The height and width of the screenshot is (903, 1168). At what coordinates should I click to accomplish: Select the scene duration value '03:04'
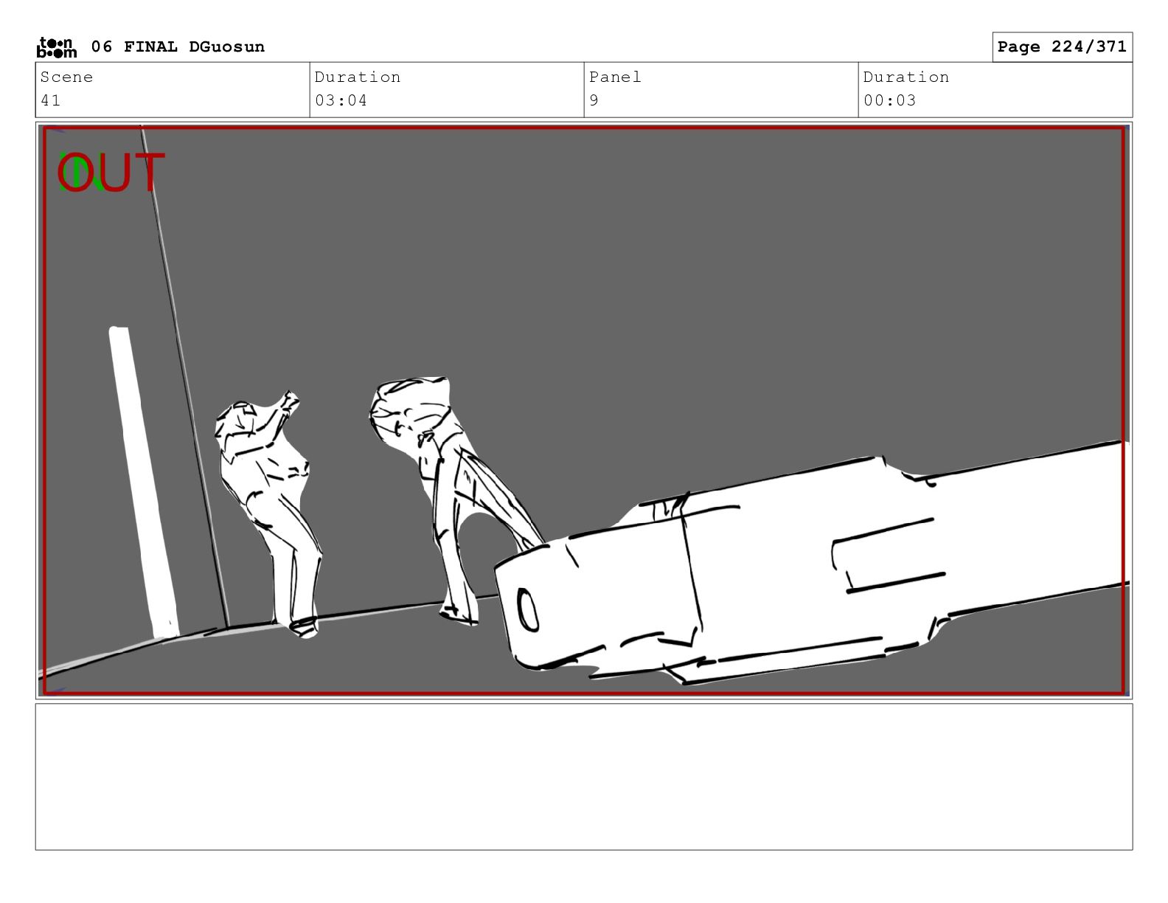pos(341,100)
